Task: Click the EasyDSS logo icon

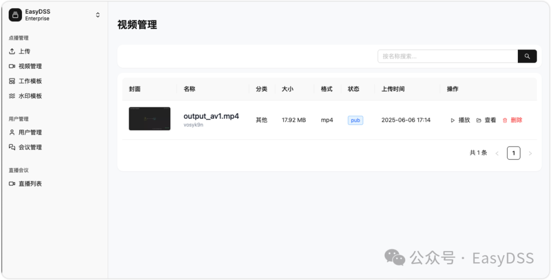Action: tap(15, 15)
